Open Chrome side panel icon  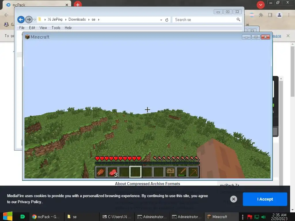point(270,15)
